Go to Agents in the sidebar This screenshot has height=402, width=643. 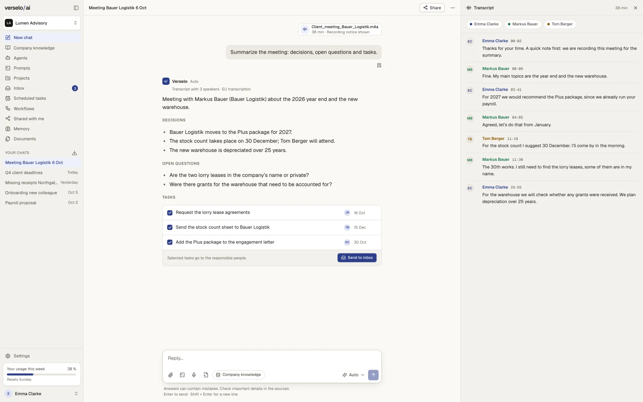(42, 58)
